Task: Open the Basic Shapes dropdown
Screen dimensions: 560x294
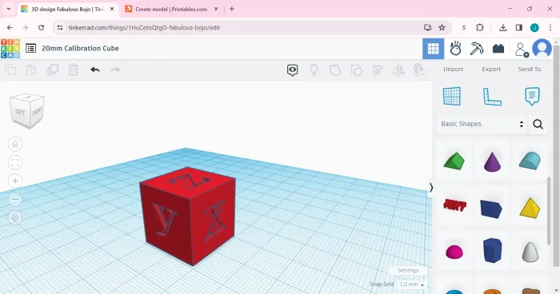Action: point(482,124)
